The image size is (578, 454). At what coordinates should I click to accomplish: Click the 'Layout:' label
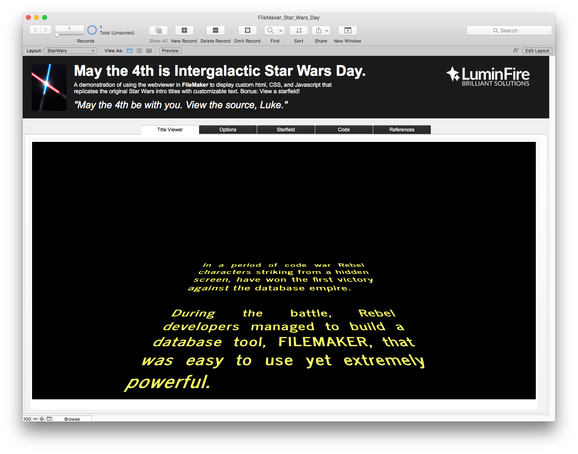pyautogui.click(x=34, y=51)
